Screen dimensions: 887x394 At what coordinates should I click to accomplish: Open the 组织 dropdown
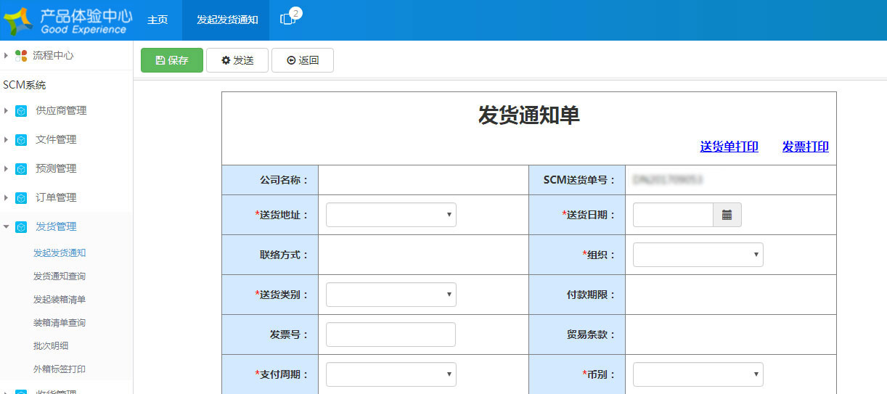click(x=698, y=255)
